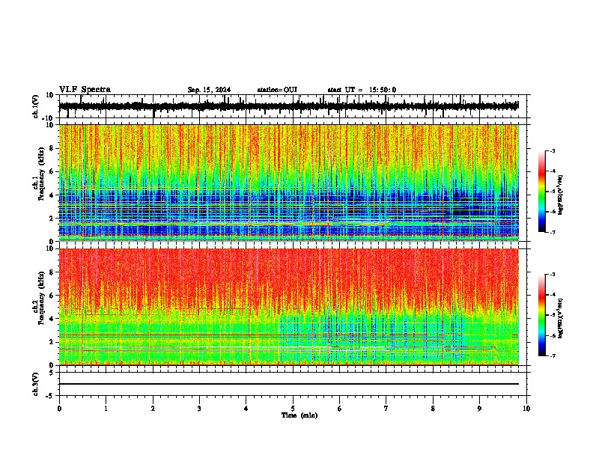Click the "ch.1(V)" waveform axis label
593x458 pixels.
click(36, 106)
